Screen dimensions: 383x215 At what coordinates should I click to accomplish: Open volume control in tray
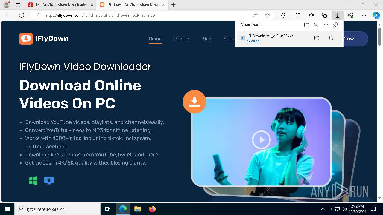coord(344,209)
